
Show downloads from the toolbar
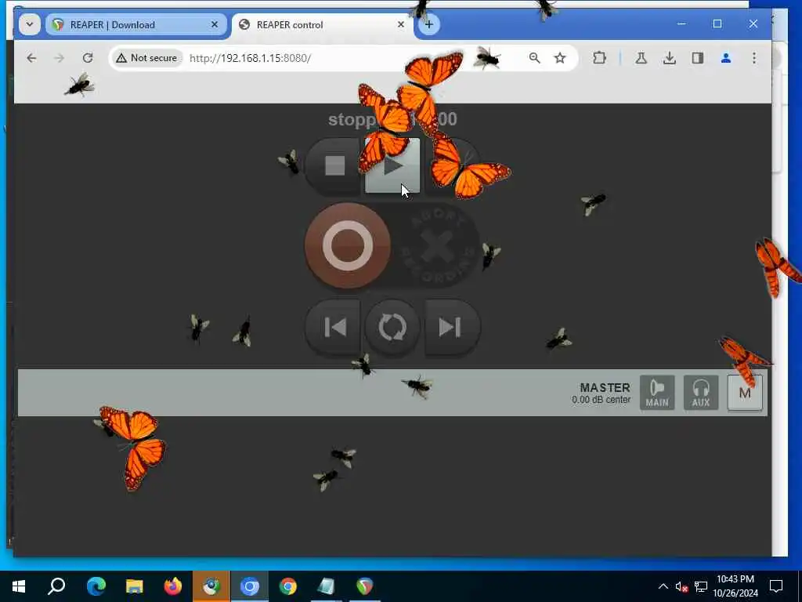[669, 58]
